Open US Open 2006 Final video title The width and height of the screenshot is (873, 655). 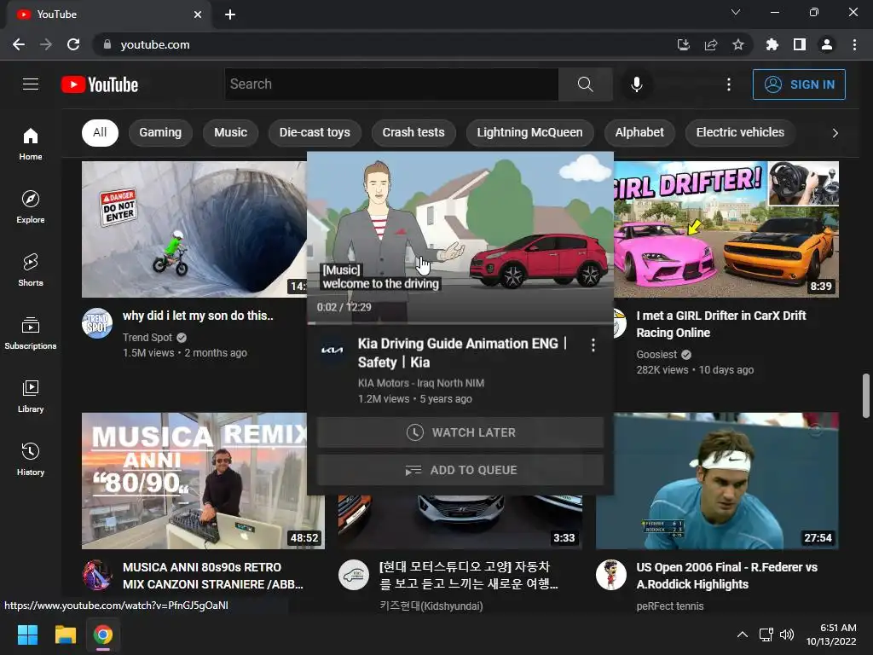(727, 576)
